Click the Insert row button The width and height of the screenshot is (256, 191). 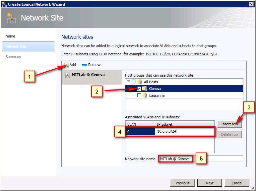229,124
